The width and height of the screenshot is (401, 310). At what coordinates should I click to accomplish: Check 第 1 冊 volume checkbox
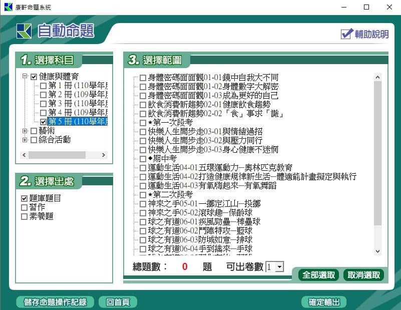(43, 86)
